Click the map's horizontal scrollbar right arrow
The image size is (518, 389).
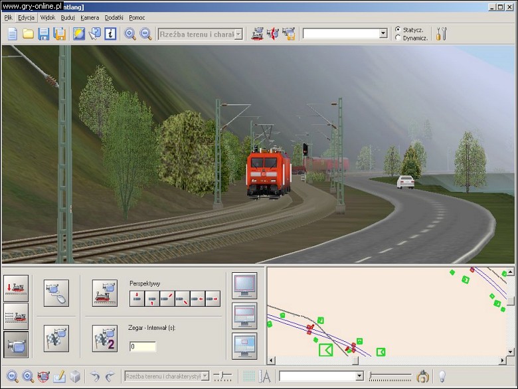click(503, 360)
